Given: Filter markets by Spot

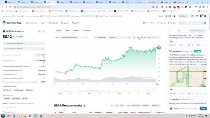Looking at the screenshot, I should pyautogui.click(x=128, y=106).
